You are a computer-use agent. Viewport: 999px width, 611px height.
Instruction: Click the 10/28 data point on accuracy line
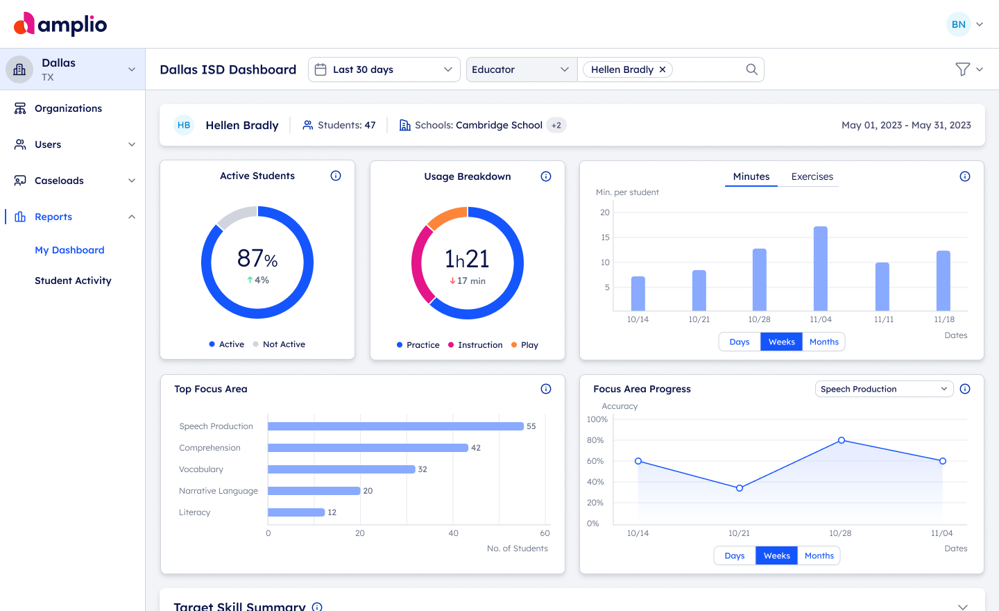pos(842,440)
